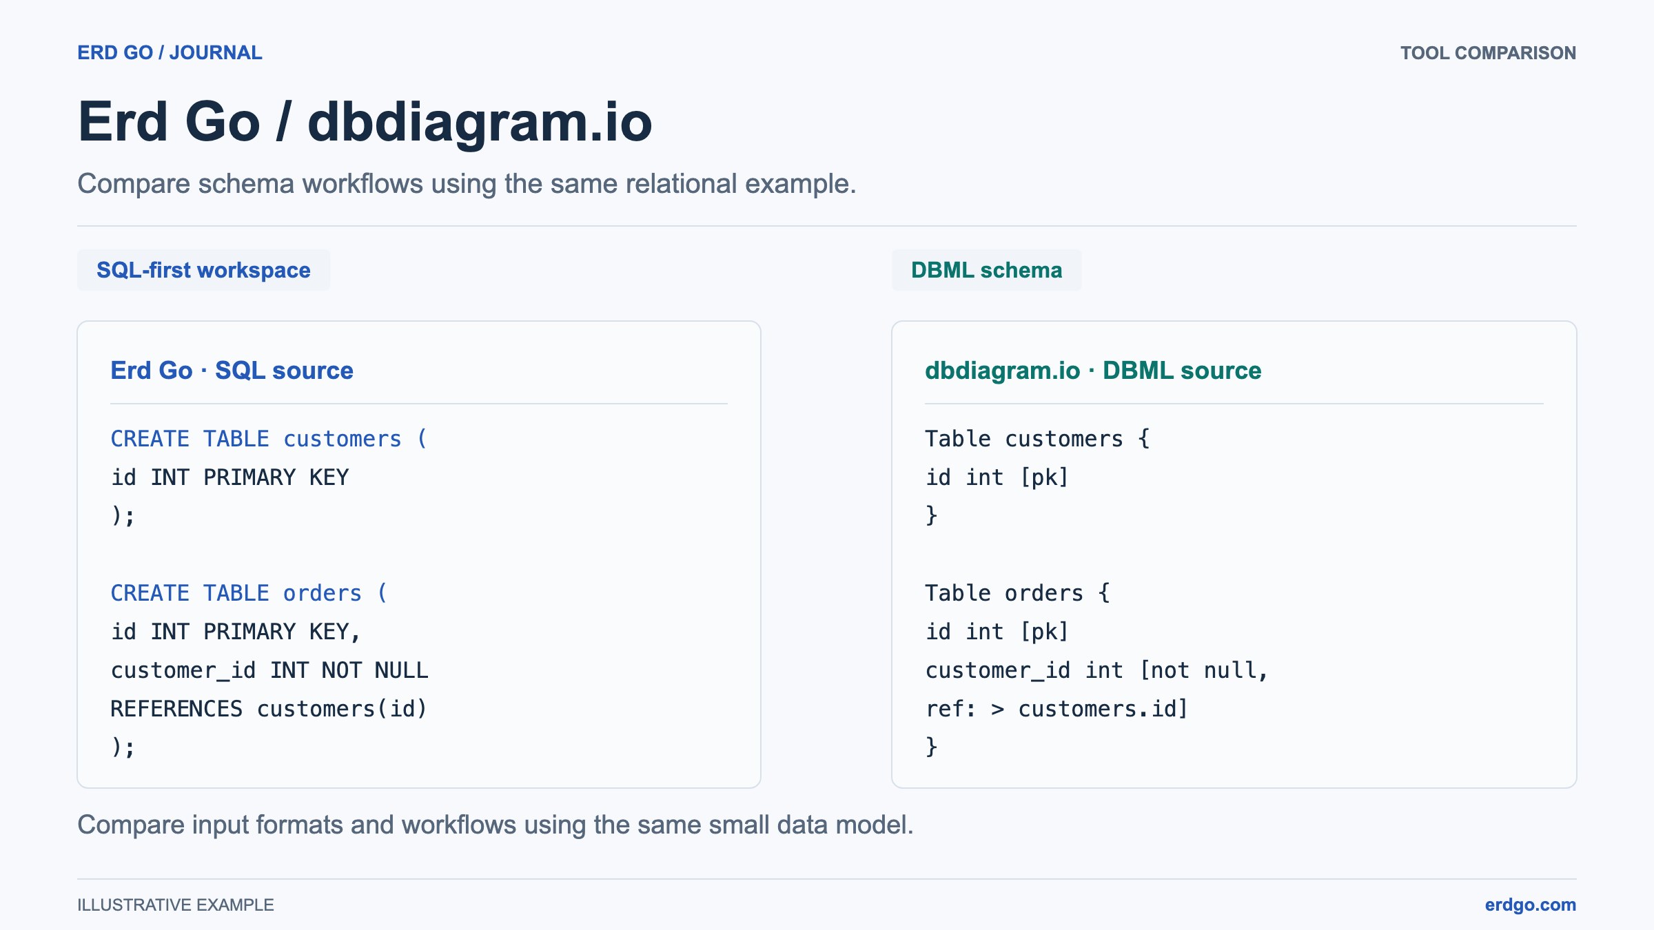Viewport: 1654px width, 930px height.
Task: Click the 'dbdiagram.io · DBML source' heading
Action: (x=1093, y=371)
